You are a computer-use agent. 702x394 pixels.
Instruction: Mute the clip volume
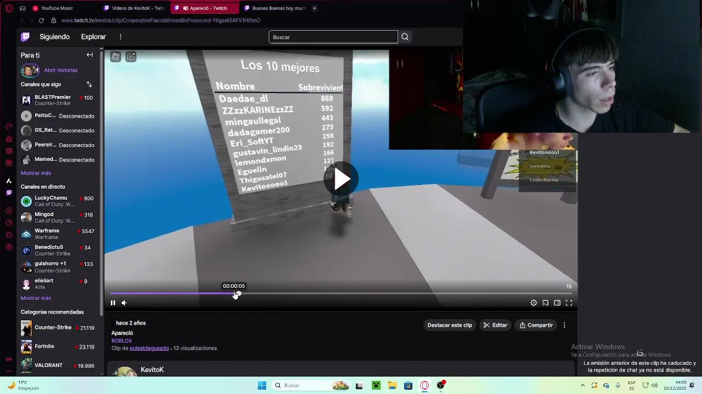tap(124, 303)
